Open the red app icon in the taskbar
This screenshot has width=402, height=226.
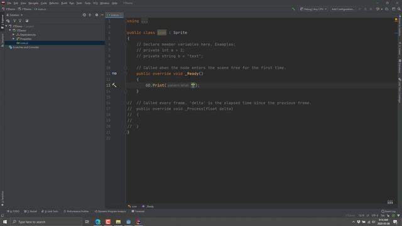(108, 222)
